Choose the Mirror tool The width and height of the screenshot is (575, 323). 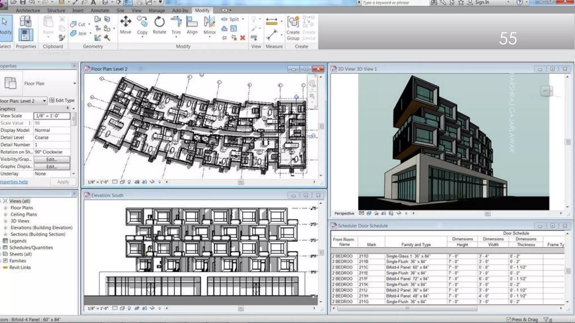(x=209, y=22)
